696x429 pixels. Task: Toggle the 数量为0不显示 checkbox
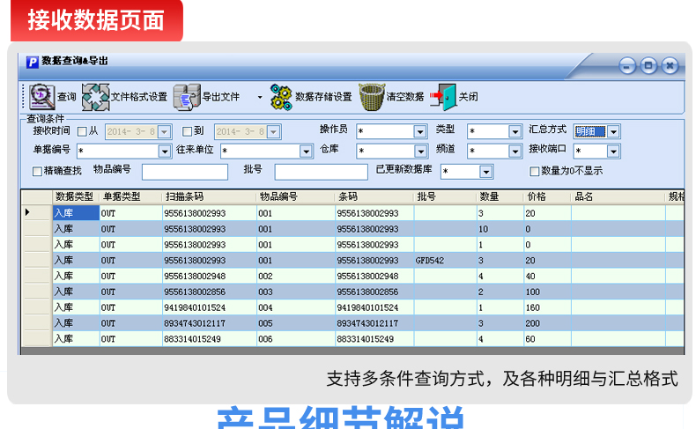coord(535,171)
